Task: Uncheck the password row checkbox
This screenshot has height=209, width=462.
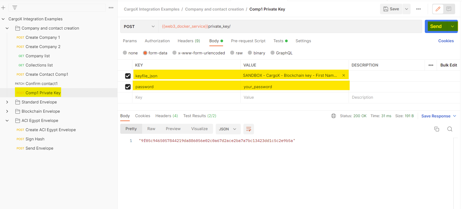Action: [x=128, y=87]
